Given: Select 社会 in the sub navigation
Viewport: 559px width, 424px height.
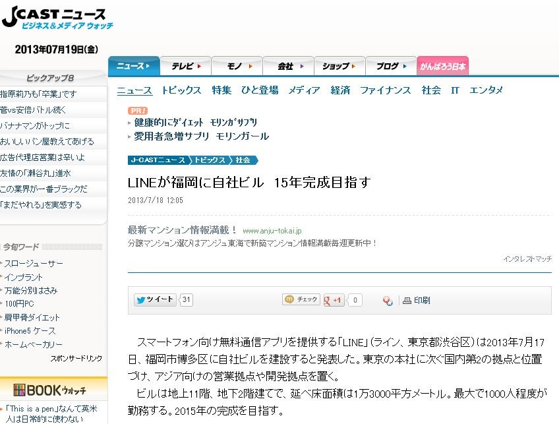Looking at the screenshot, I should click(431, 90).
